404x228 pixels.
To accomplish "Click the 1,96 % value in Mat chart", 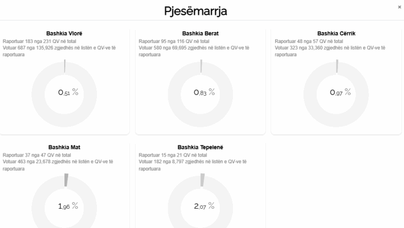I will [68, 206].
